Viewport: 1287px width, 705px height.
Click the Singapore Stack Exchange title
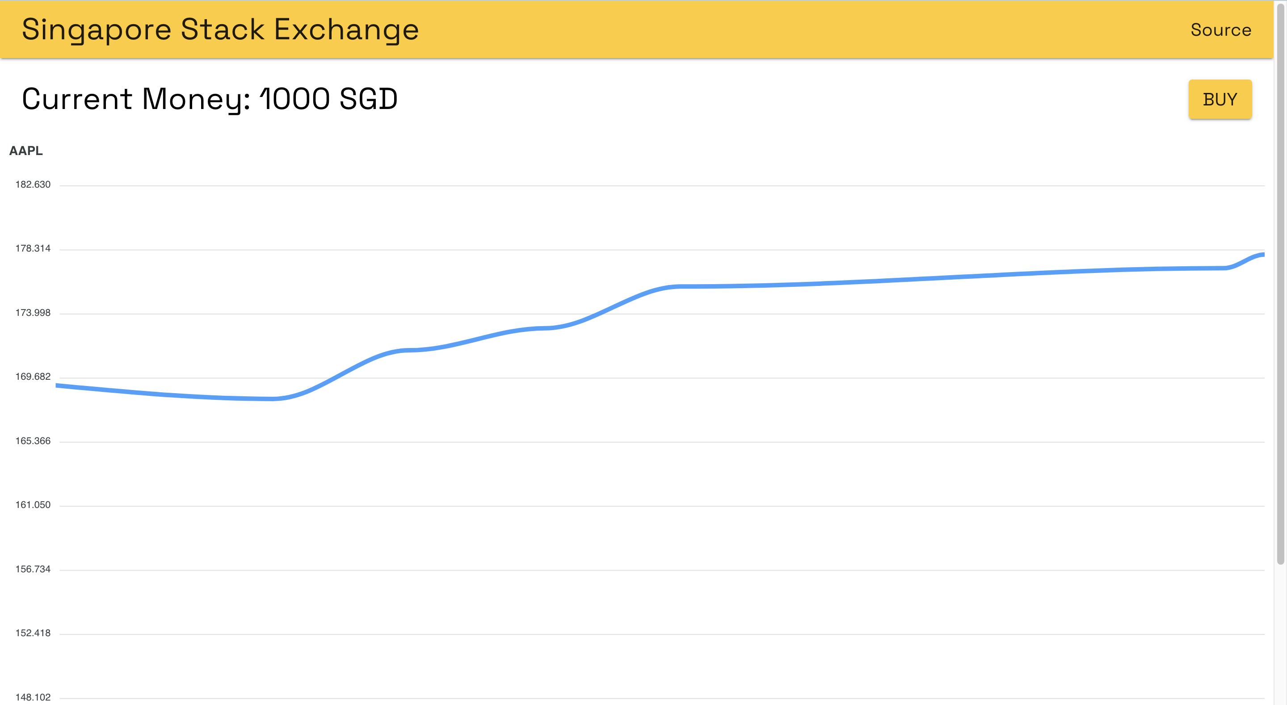(x=220, y=29)
